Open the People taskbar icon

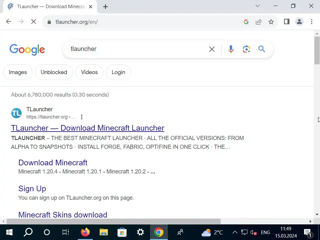point(180,232)
